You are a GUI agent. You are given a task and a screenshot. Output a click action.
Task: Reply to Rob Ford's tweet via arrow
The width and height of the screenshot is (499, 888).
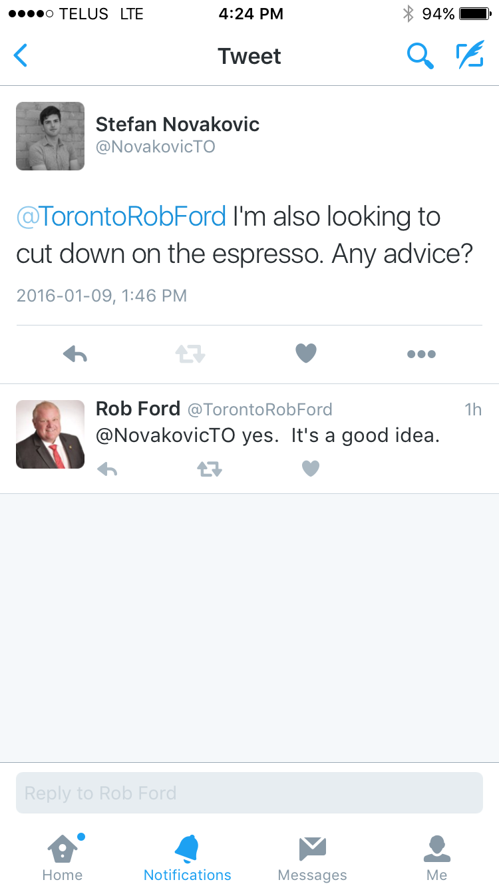coord(107,469)
